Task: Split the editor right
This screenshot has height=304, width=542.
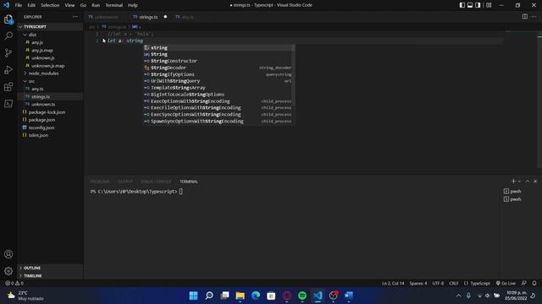Action: [525, 17]
